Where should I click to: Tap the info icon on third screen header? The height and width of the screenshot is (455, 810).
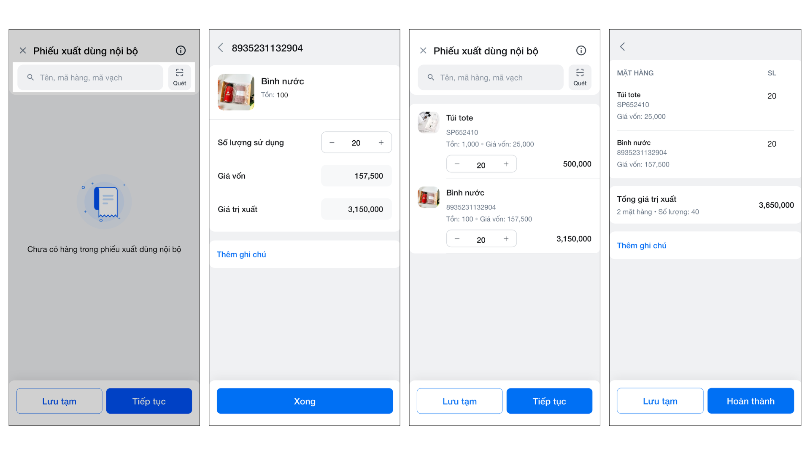pos(581,51)
